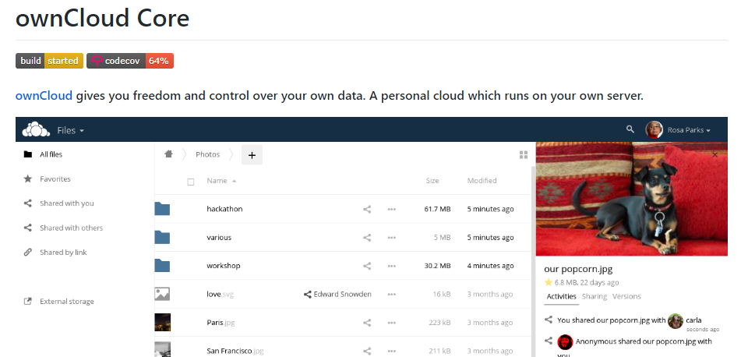This screenshot has height=357, width=741.
Task: Click the codecov 64% badge
Action: [x=130, y=61]
